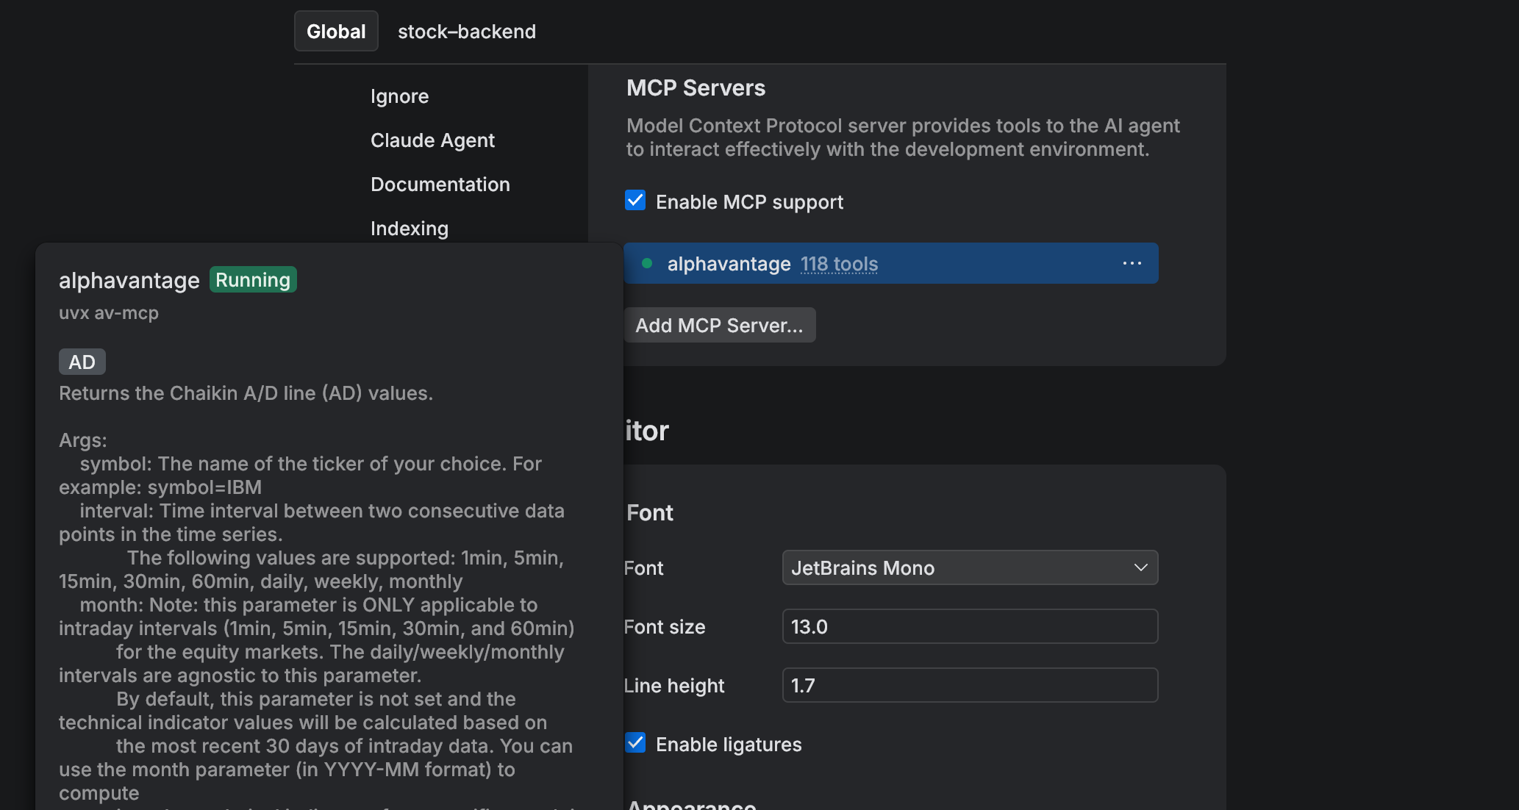This screenshot has width=1519, height=810.
Task: Open the Indexing settings section
Action: [409, 229]
